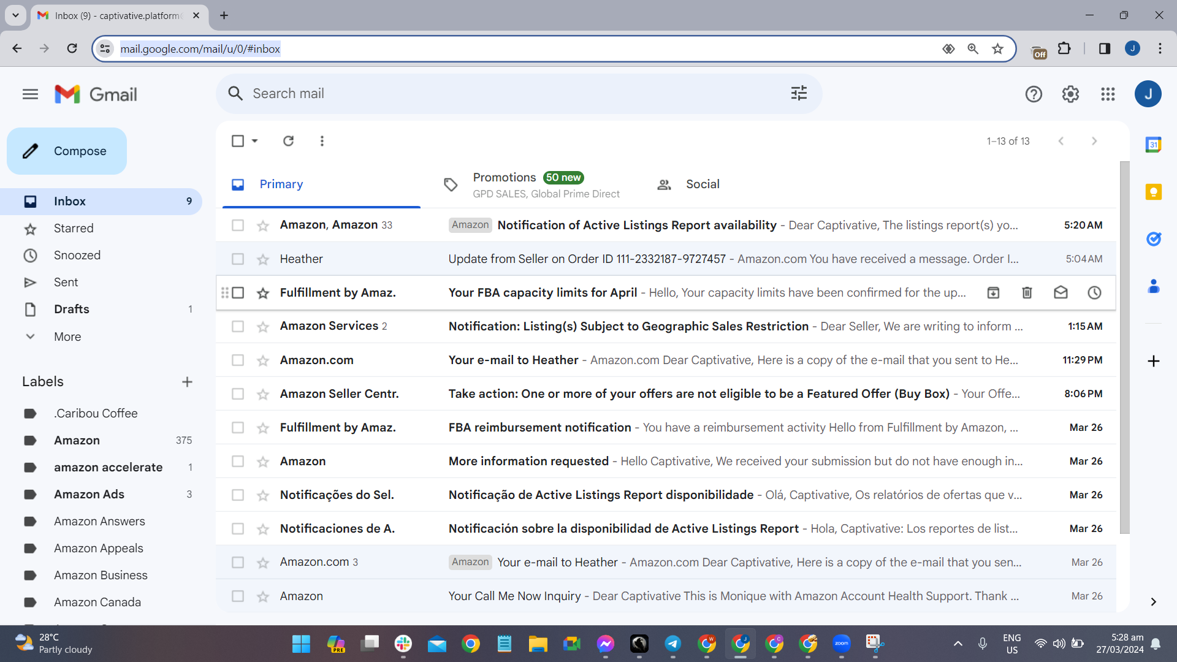Open Chrome's three-dot menu
The image size is (1177, 662).
(1160, 48)
